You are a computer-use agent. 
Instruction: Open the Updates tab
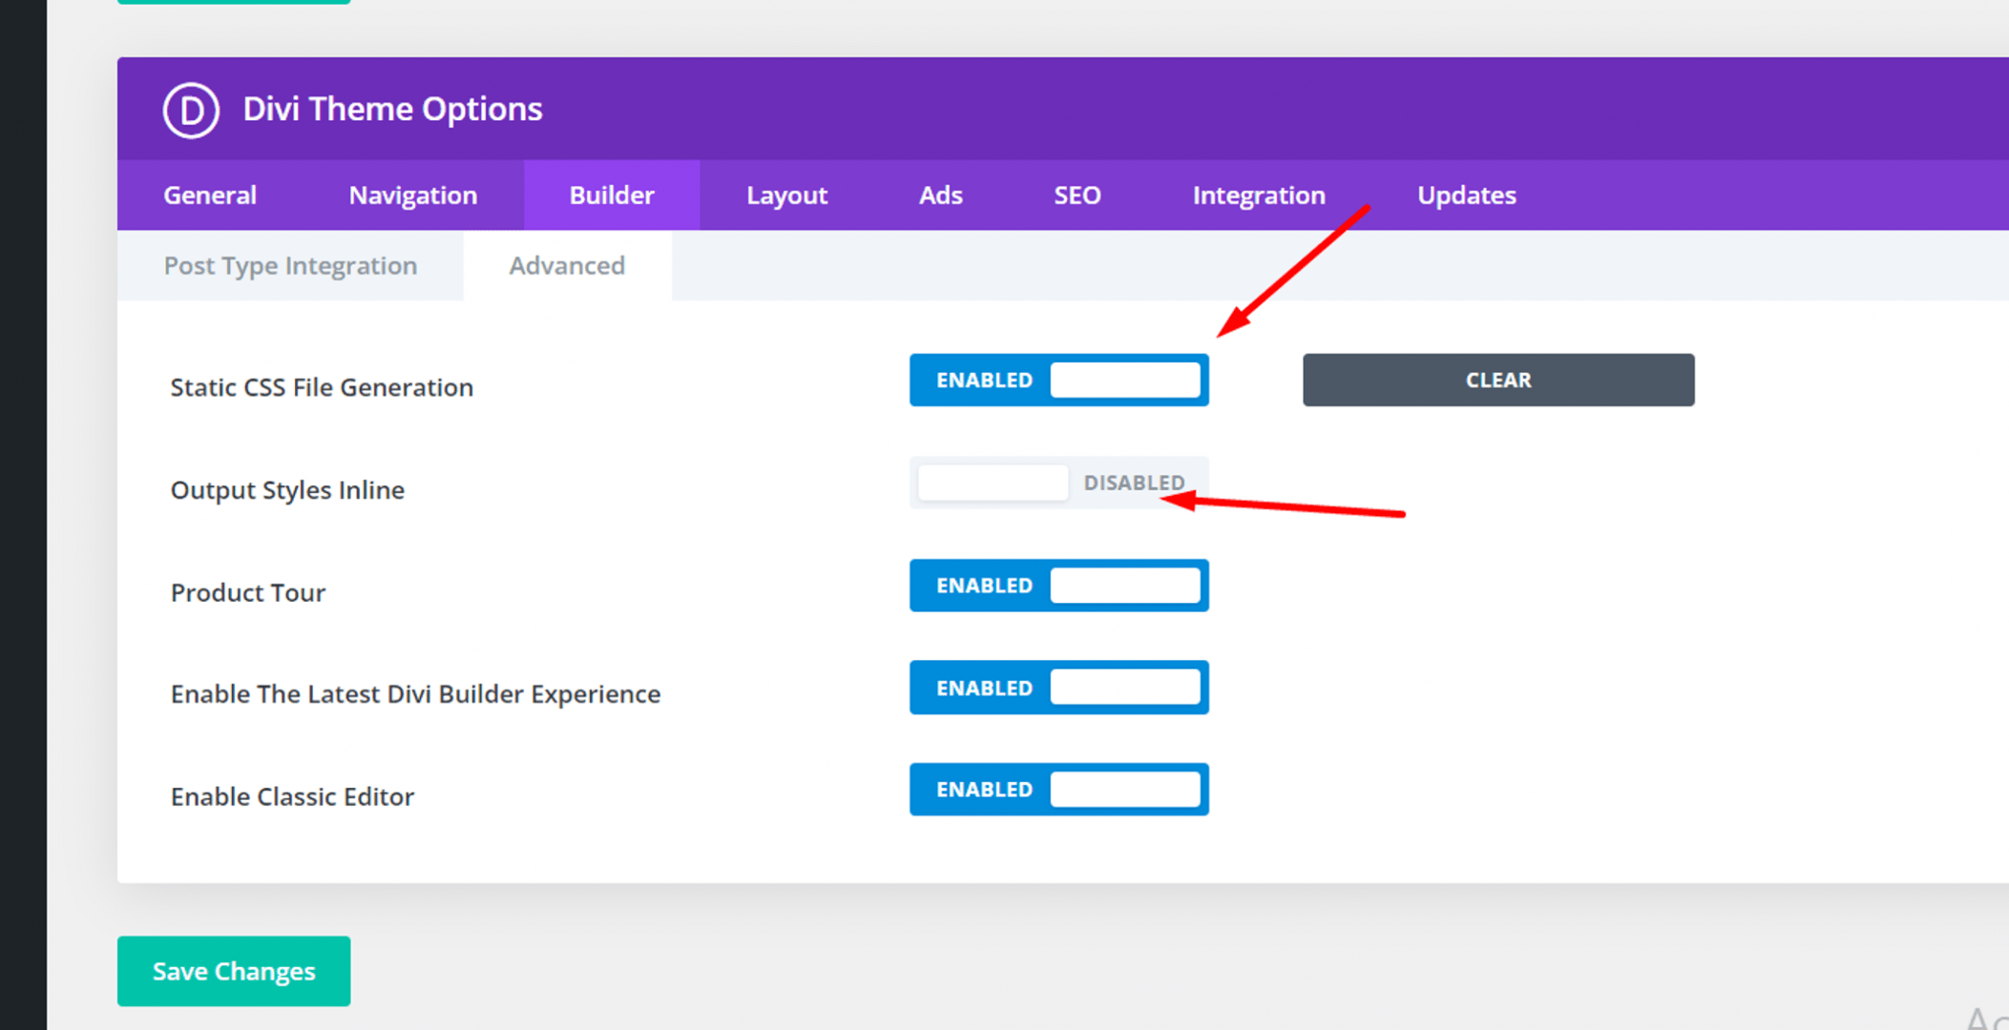1466,196
